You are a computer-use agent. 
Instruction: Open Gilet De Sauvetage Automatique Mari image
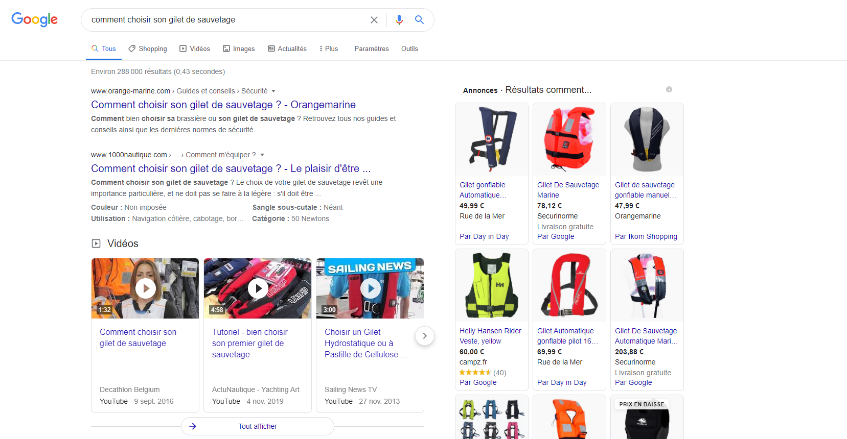click(647, 285)
